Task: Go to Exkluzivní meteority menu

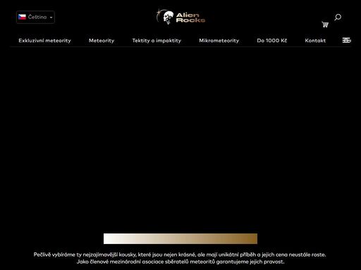Action: (x=44, y=41)
